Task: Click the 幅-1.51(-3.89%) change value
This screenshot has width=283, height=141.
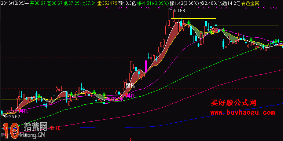Action: [153, 3]
